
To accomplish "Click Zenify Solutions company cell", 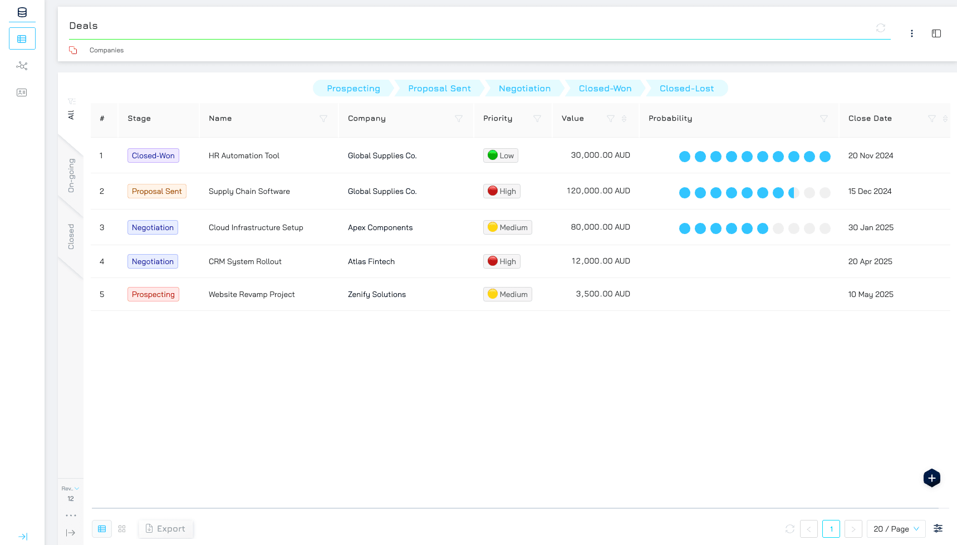I will [377, 294].
